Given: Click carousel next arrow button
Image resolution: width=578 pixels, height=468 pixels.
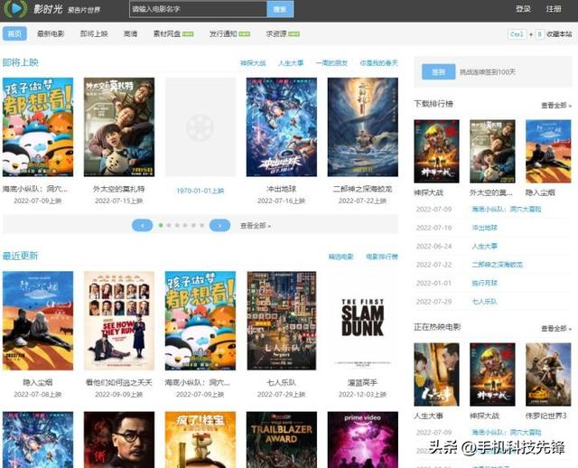Looking at the screenshot, I should [x=219, y=225].
